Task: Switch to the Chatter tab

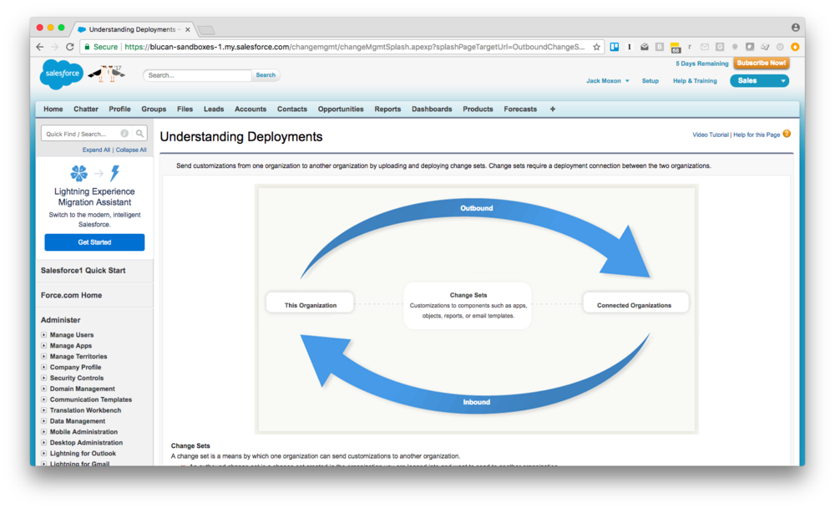Action: 86,109
